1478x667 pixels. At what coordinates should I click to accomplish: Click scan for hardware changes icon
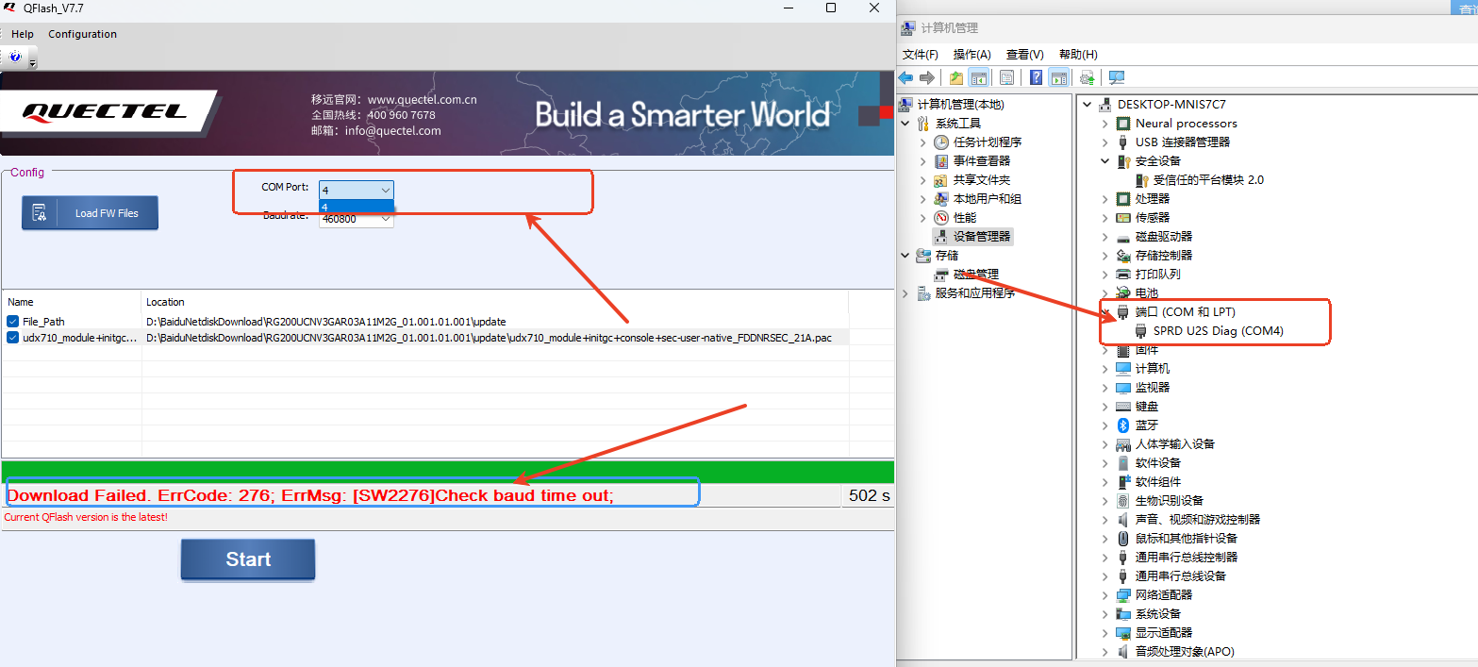(1117, 77)
